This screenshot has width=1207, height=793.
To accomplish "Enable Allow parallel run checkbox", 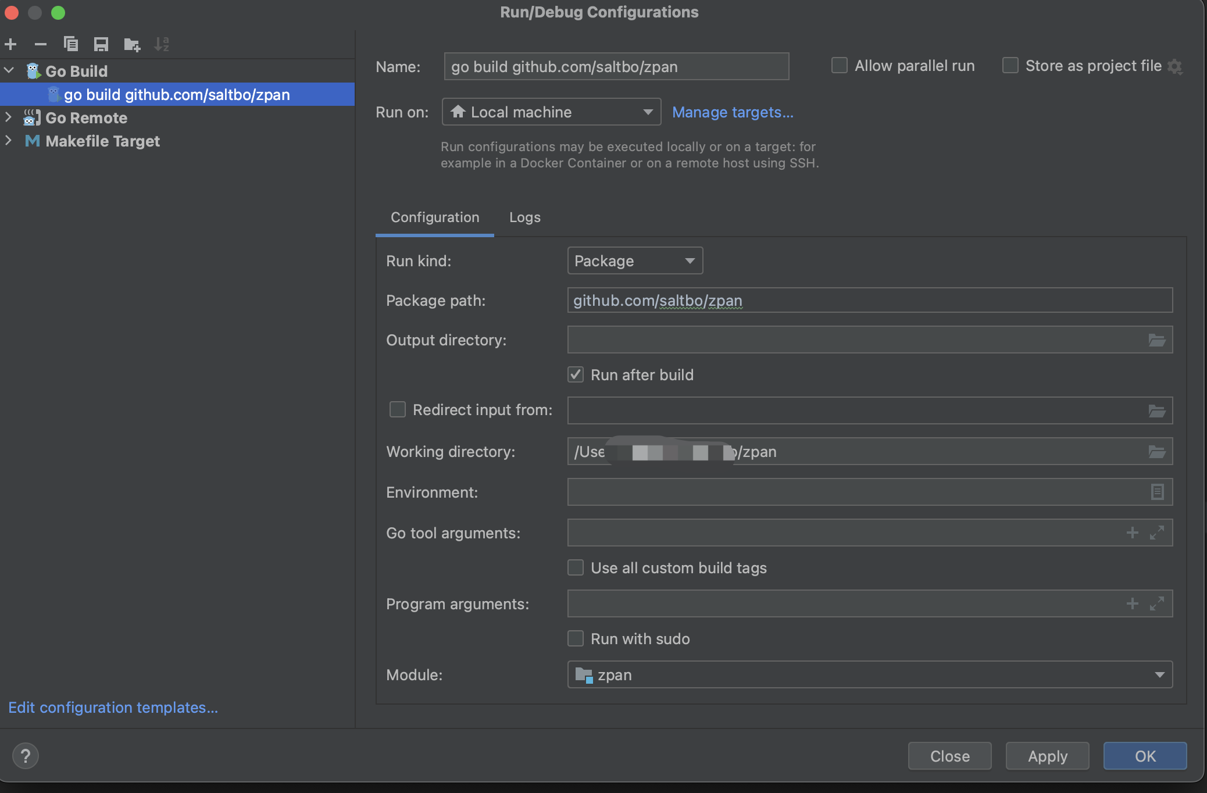I will 839,66.
